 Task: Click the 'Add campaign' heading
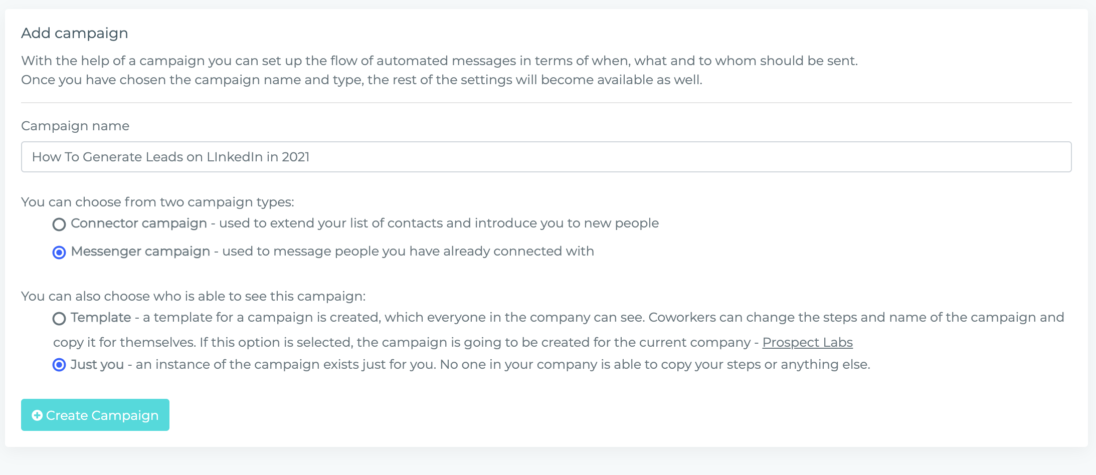click(75, 33)
